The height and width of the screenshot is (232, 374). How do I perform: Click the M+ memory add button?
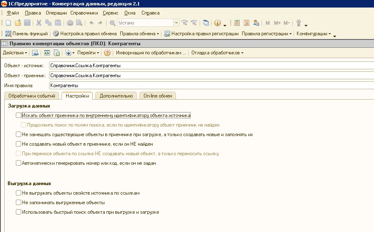point(277,23)
